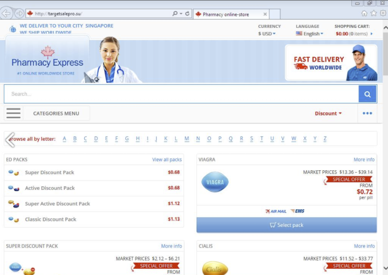Image resolution: width=388 pixels, height=275 pixels.
Task: Click More info link for Cialis
Action: (364, 246)
